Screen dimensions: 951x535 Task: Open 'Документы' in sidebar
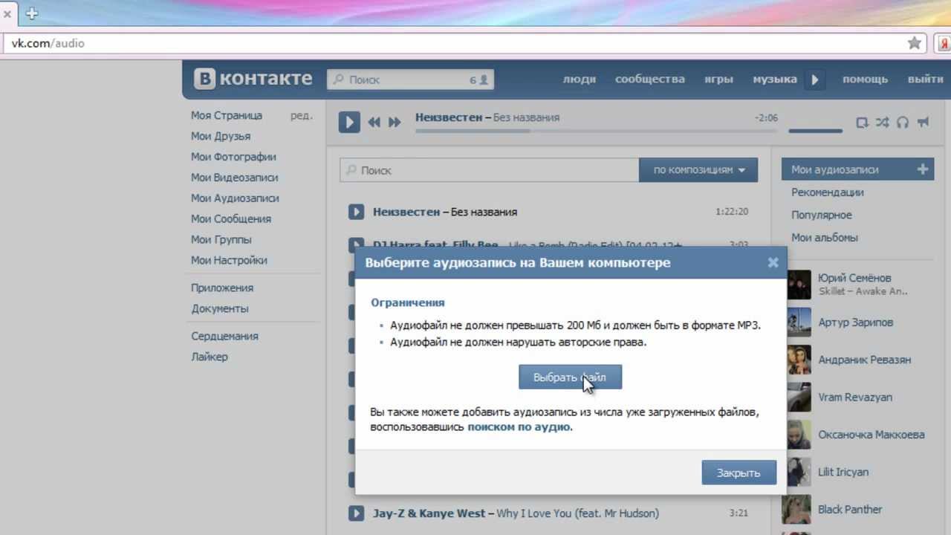(x=220, y=309)
